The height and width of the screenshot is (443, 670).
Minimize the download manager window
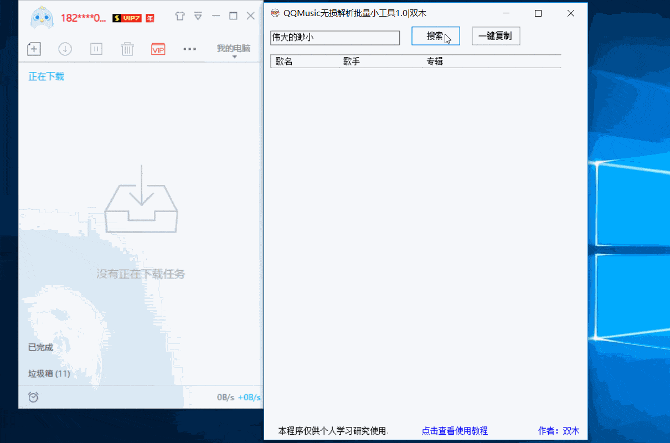pos(216,17)
